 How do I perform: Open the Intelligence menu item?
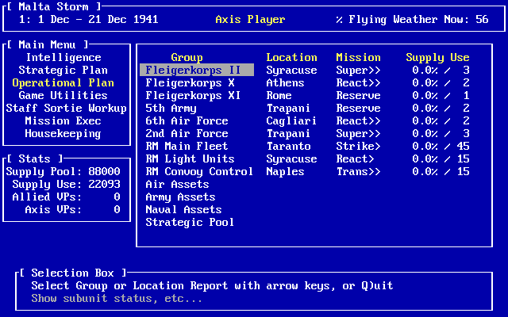tap(63, 57)
